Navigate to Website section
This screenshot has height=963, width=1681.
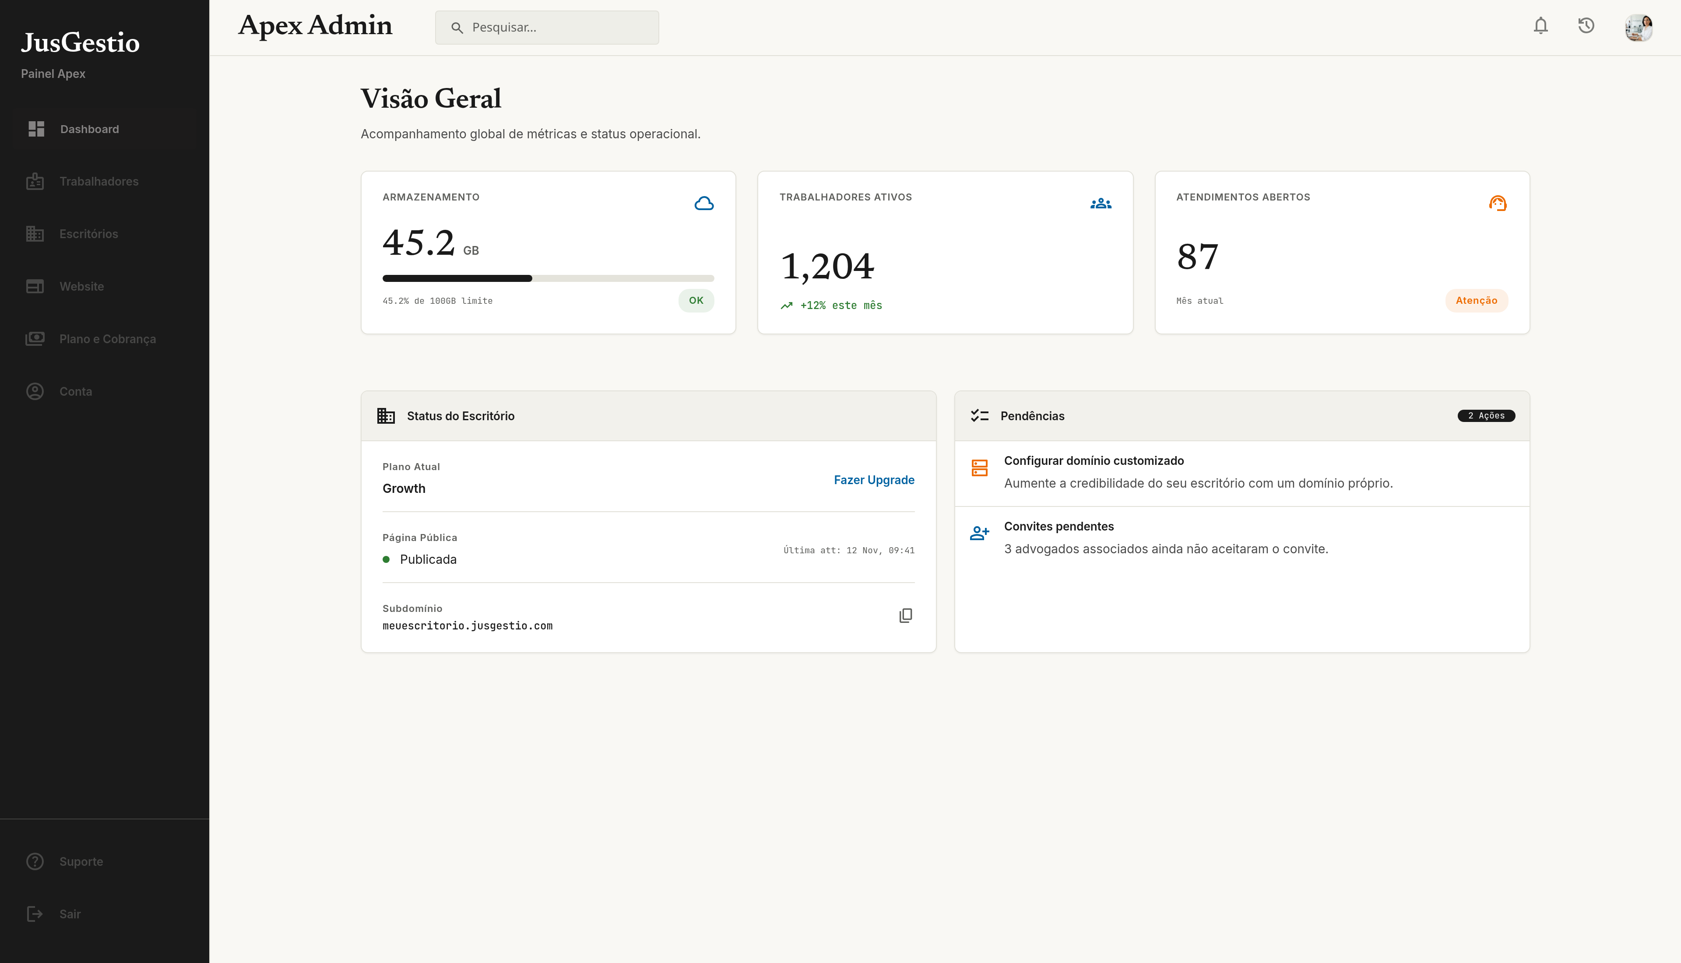(x=105, y=286)
